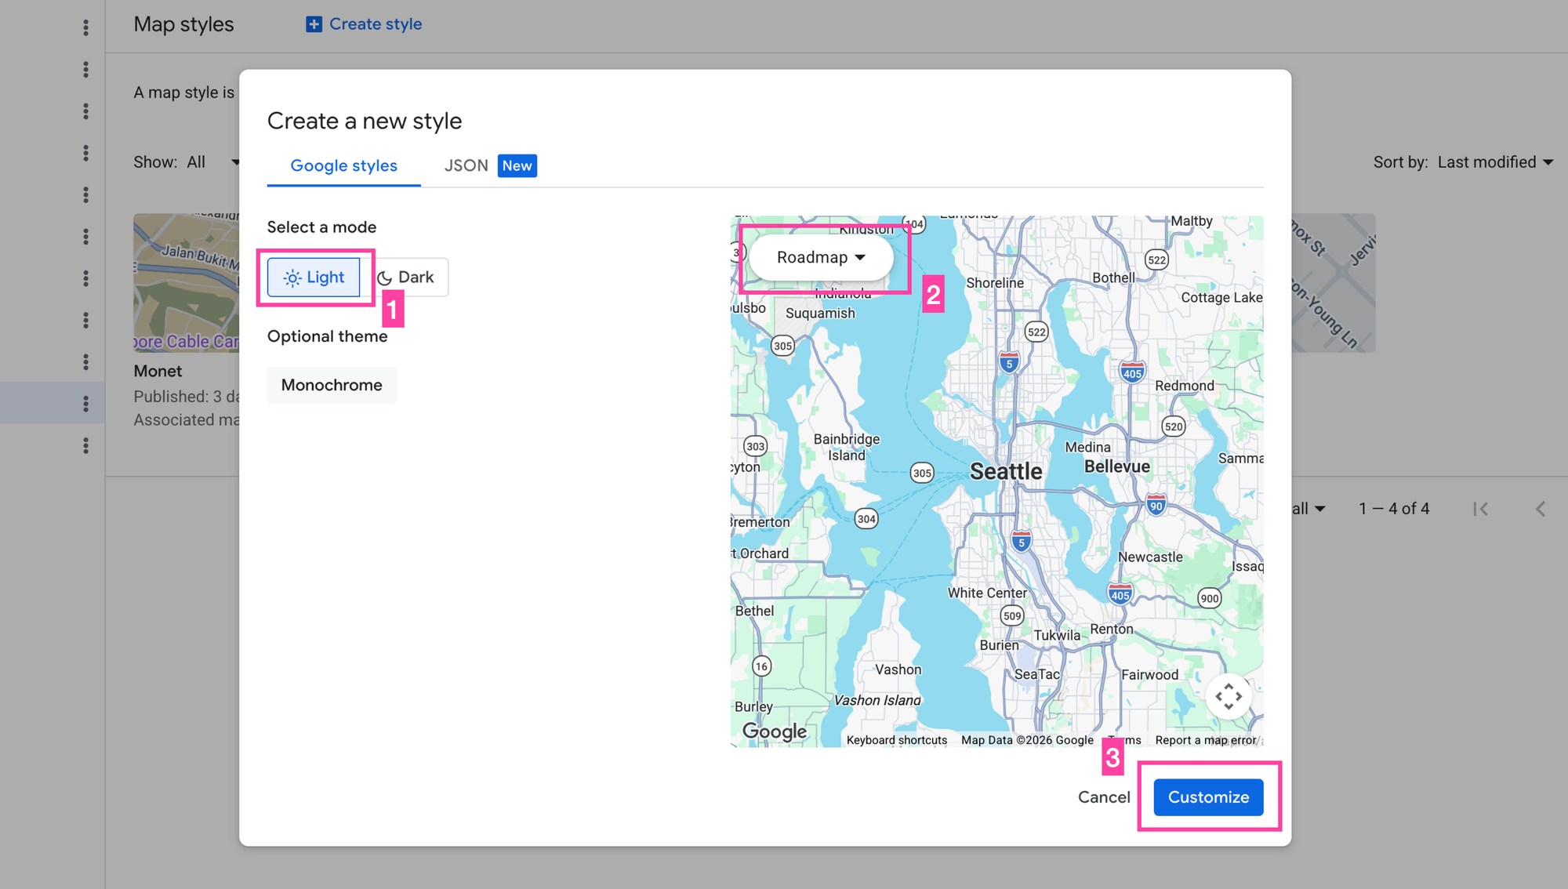
Task: Click the Seattle label on the map
Action: tap(1006, 471)
